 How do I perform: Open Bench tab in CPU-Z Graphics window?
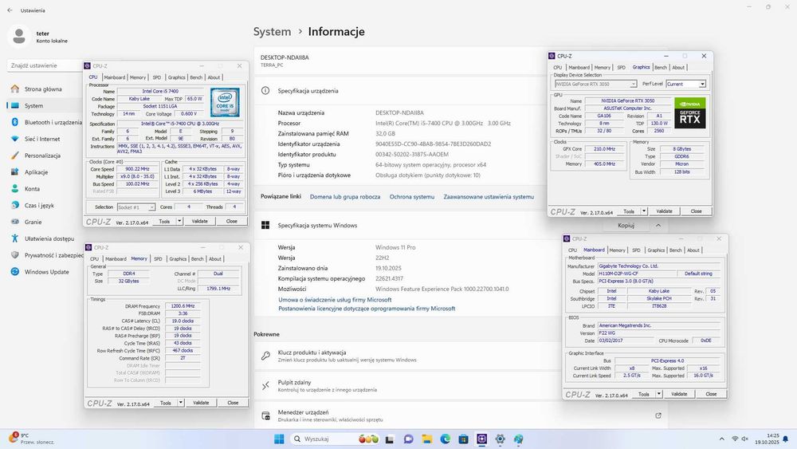click(x=661, y=67)
